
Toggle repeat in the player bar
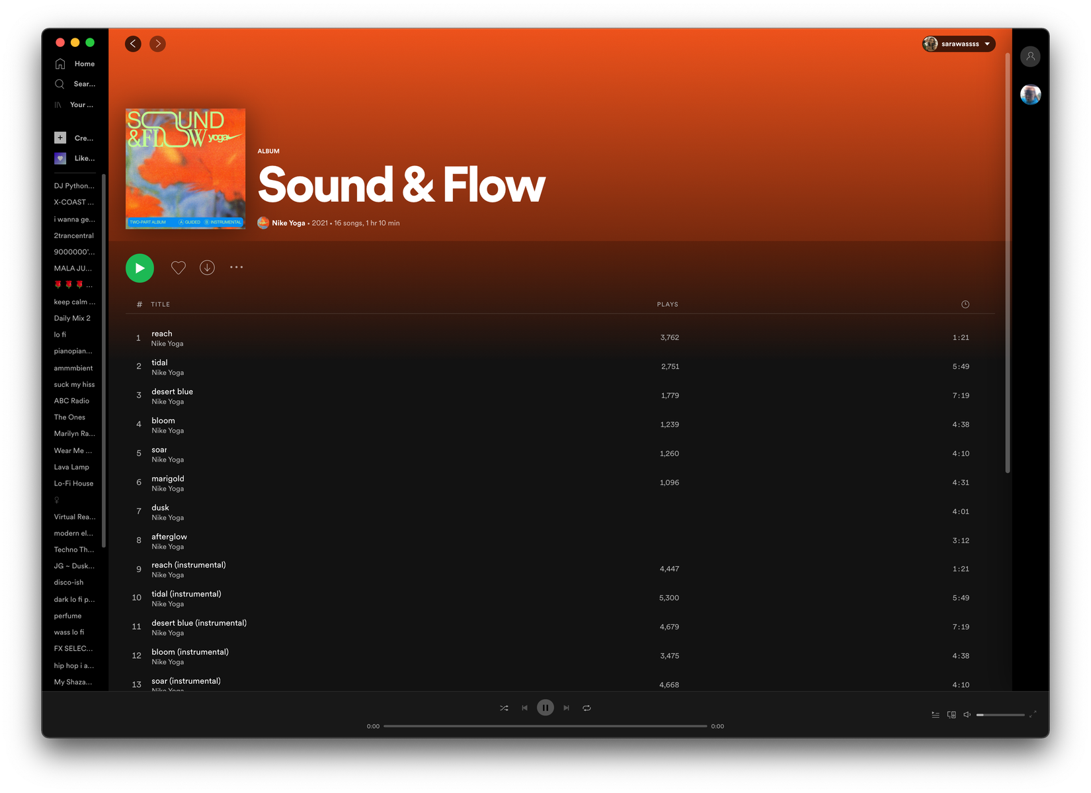tap(586, 708)
